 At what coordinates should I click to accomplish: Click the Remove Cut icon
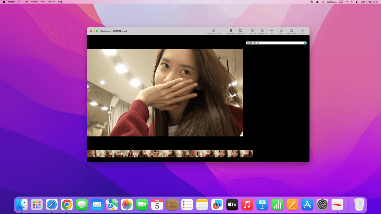point(262,30)
